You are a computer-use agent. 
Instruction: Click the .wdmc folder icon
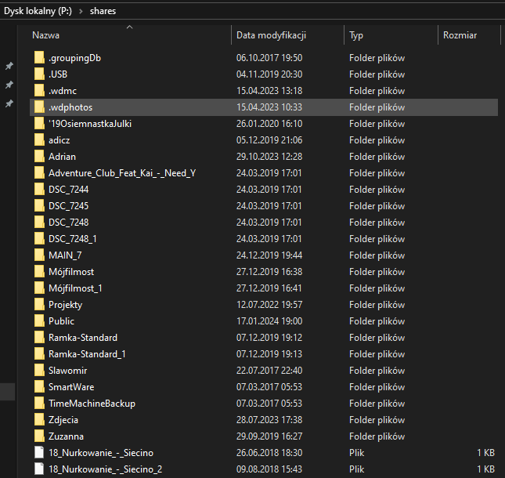[39, 91]
